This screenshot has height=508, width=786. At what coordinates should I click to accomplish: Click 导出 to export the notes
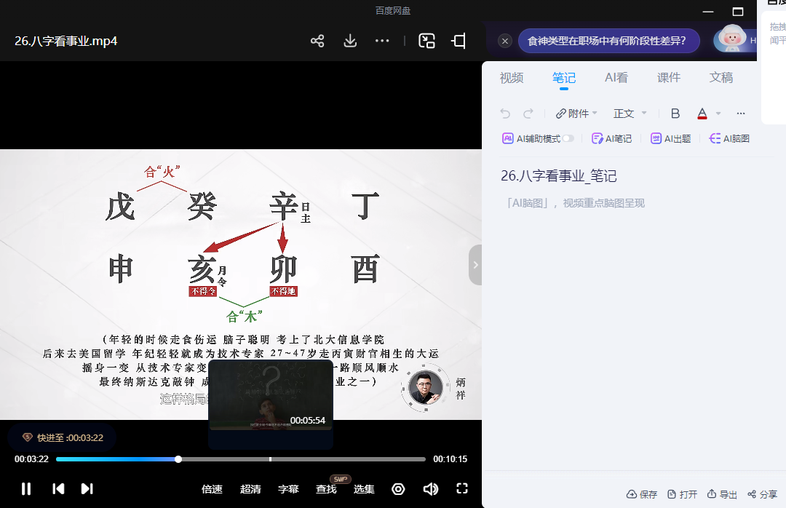click(722, 493)
